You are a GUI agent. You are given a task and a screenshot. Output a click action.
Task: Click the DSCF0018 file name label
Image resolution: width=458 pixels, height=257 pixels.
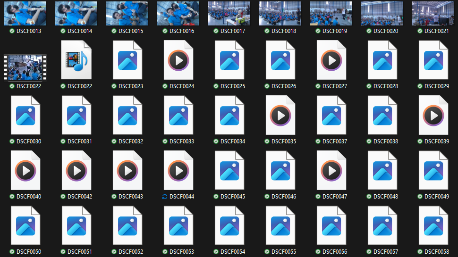coord(284,31)
